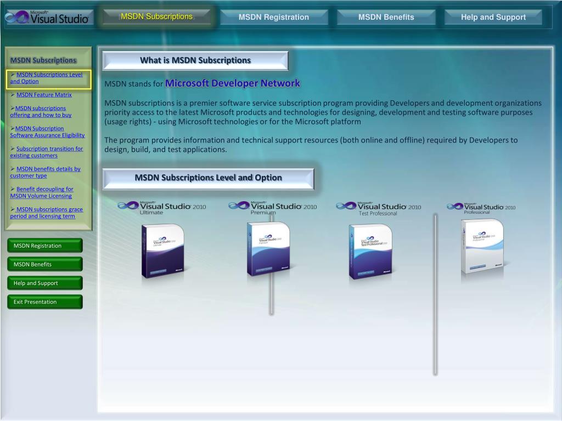Click the Visual Studio 2010 Professional logo
Viewport: 562px width, 421px height.
(481, 209)
